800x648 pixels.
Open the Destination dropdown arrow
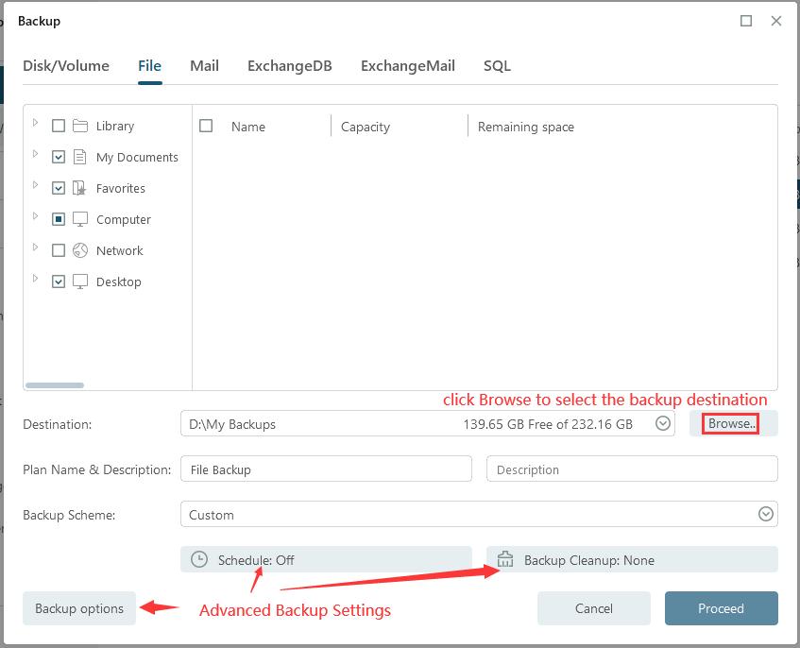tap(663, 423)
